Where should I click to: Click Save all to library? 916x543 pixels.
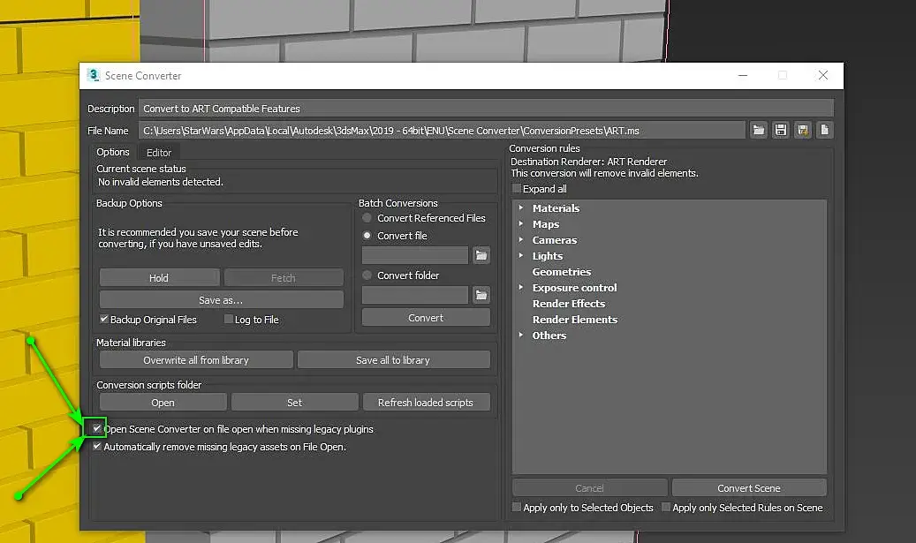click(x=393, y=360)
